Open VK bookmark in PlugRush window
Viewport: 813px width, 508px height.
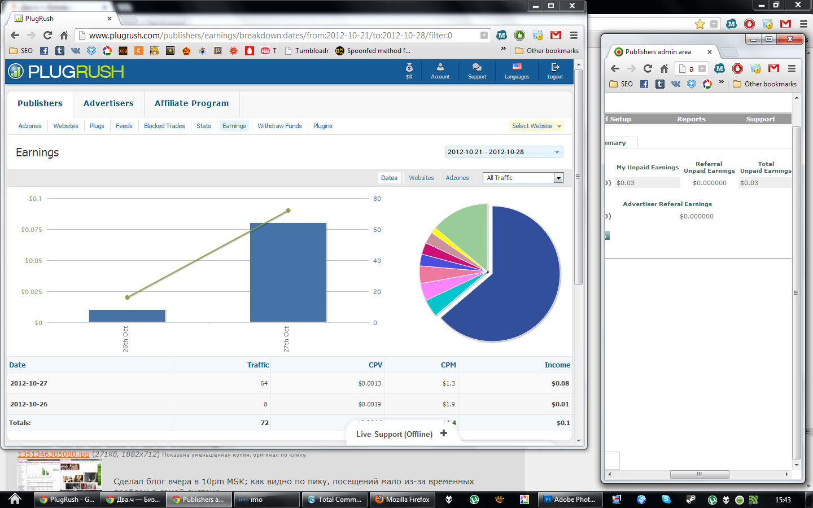pos(75,51)
